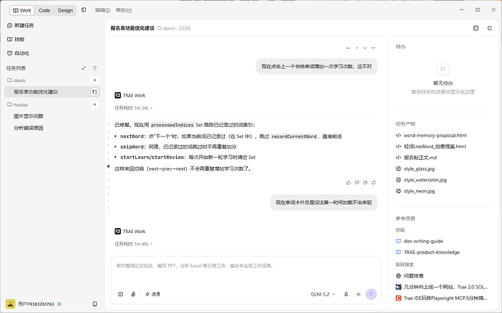
Task: Collapse the houtai folder
Action: click(17, 105)
